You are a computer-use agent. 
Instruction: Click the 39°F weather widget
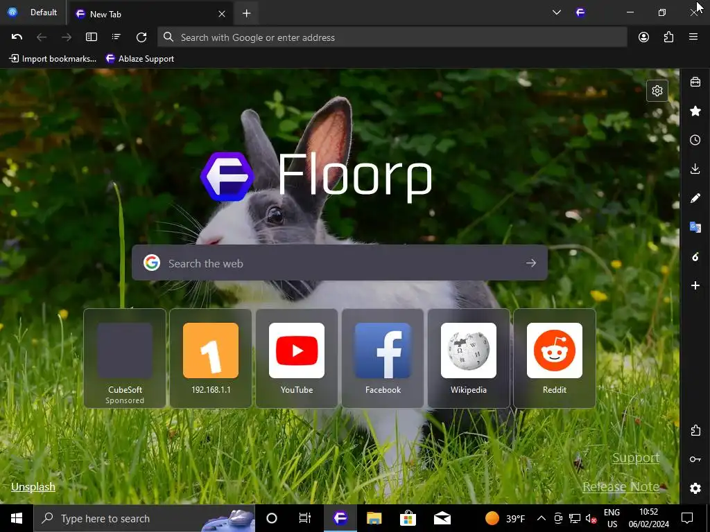coord(505,518)
